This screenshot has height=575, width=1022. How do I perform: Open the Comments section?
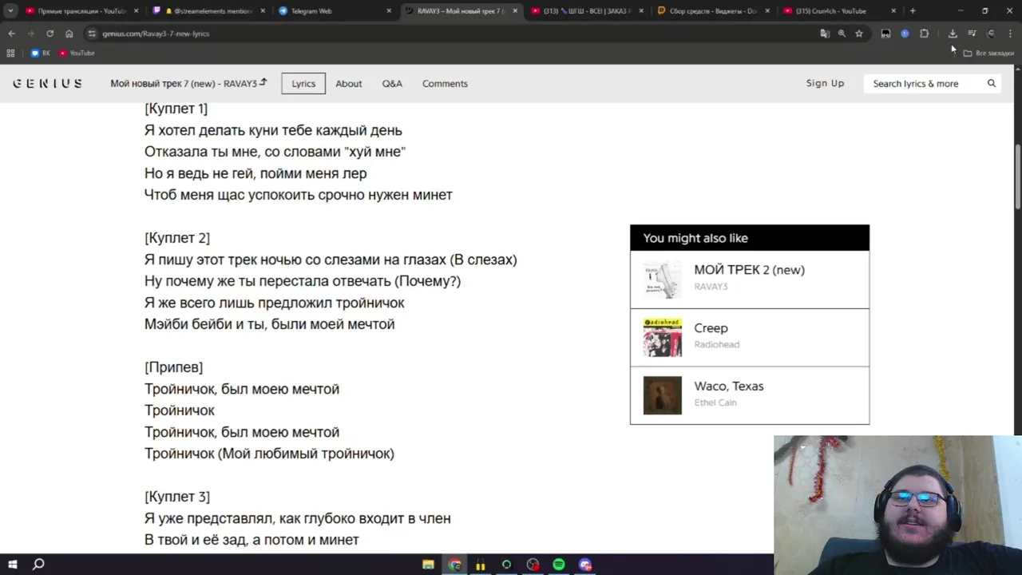(445, 83)
